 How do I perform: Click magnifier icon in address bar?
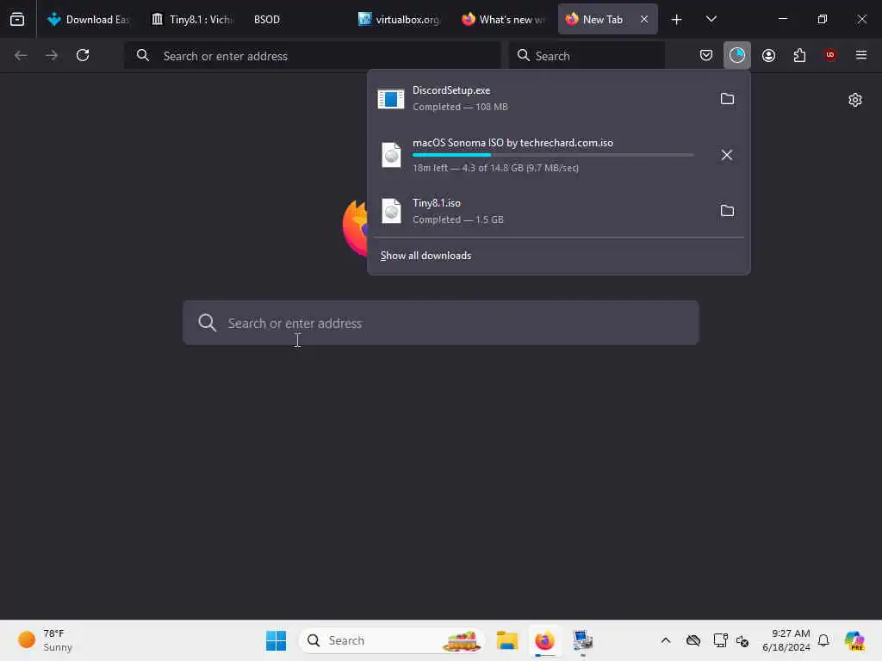[143, 55]
